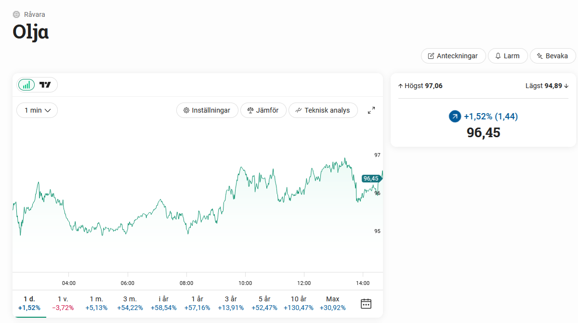Screen dimensions: 578x323
Task: Select the 1 v. period tab
Action: (63, 303)
